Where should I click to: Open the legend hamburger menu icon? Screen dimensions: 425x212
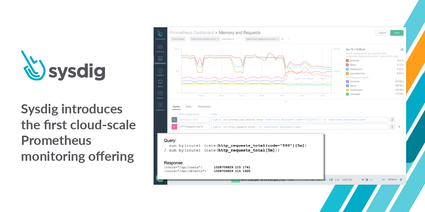(x=402, y=49)
